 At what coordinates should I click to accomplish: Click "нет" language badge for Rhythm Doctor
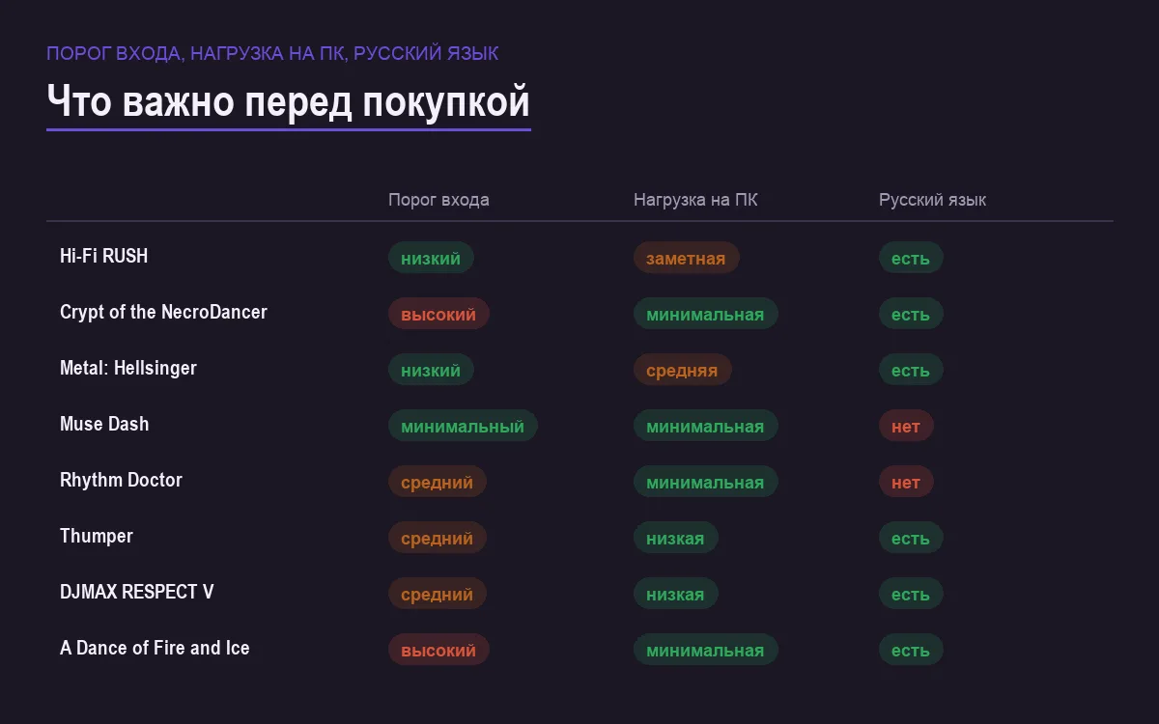click(x=906, y=482)
